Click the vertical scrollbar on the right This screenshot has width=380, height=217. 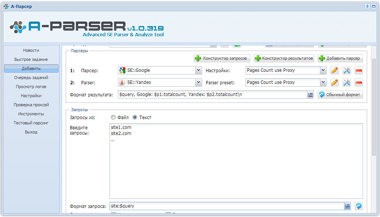click(x=374, y=107)
